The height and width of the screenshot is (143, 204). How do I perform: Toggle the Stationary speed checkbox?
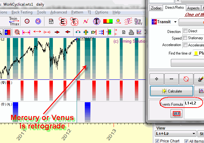pyautogui.click(x=185, y=38)
